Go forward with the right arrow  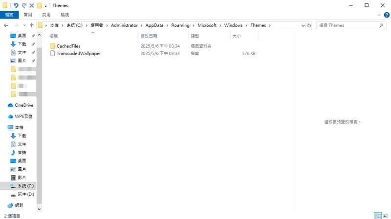(16, 25)
